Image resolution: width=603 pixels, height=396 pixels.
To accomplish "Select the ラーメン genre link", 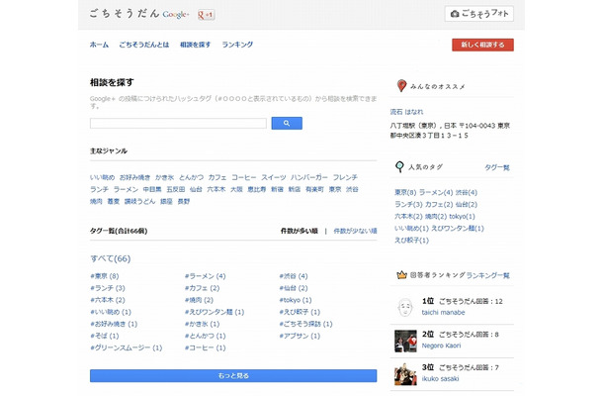I will click(x=126, y=189).
